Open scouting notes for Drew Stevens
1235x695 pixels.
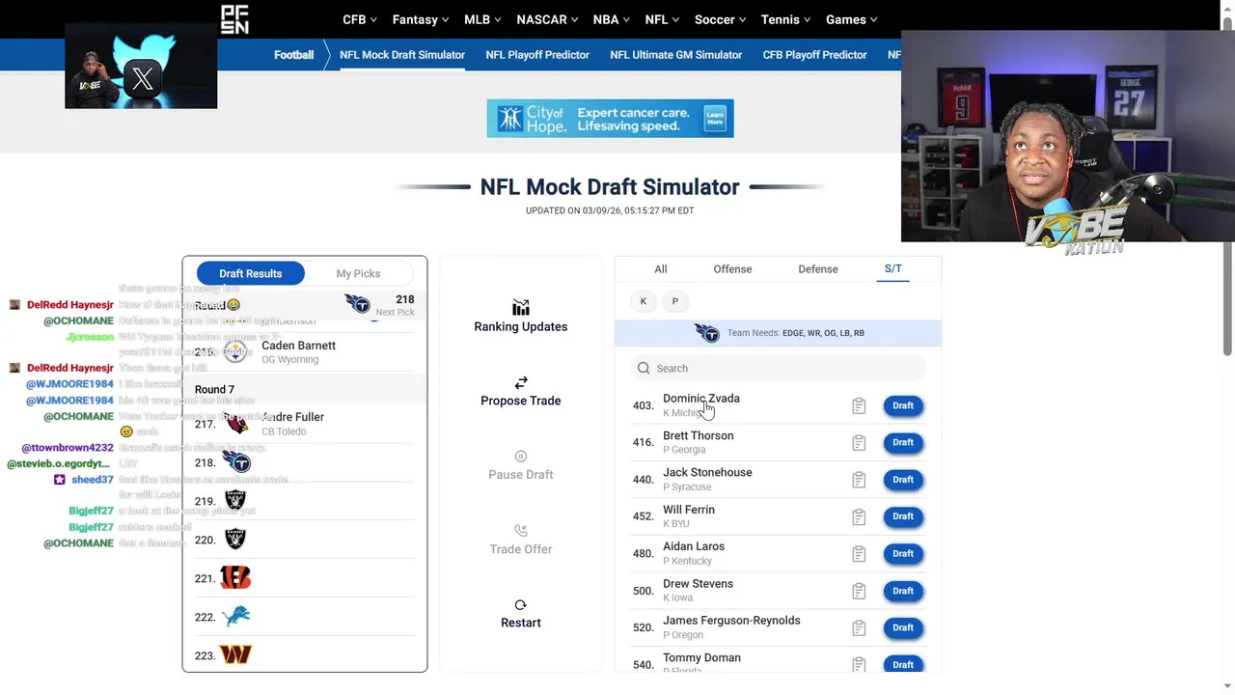pos(859,591)
